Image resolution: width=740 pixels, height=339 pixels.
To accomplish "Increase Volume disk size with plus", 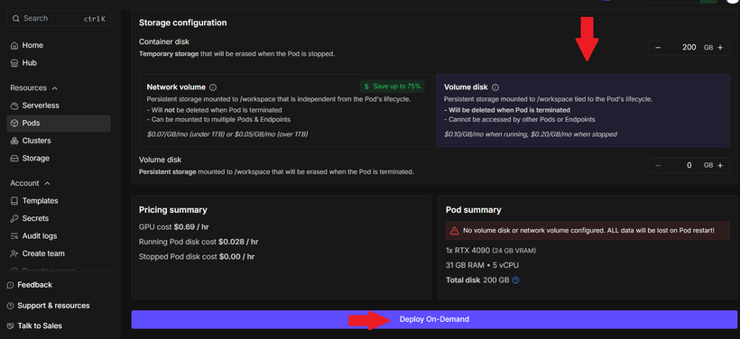I will pyautogui.click(x=720, y=166).
